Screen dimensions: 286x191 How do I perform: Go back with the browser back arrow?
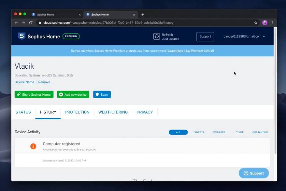[x=16, y=22]
